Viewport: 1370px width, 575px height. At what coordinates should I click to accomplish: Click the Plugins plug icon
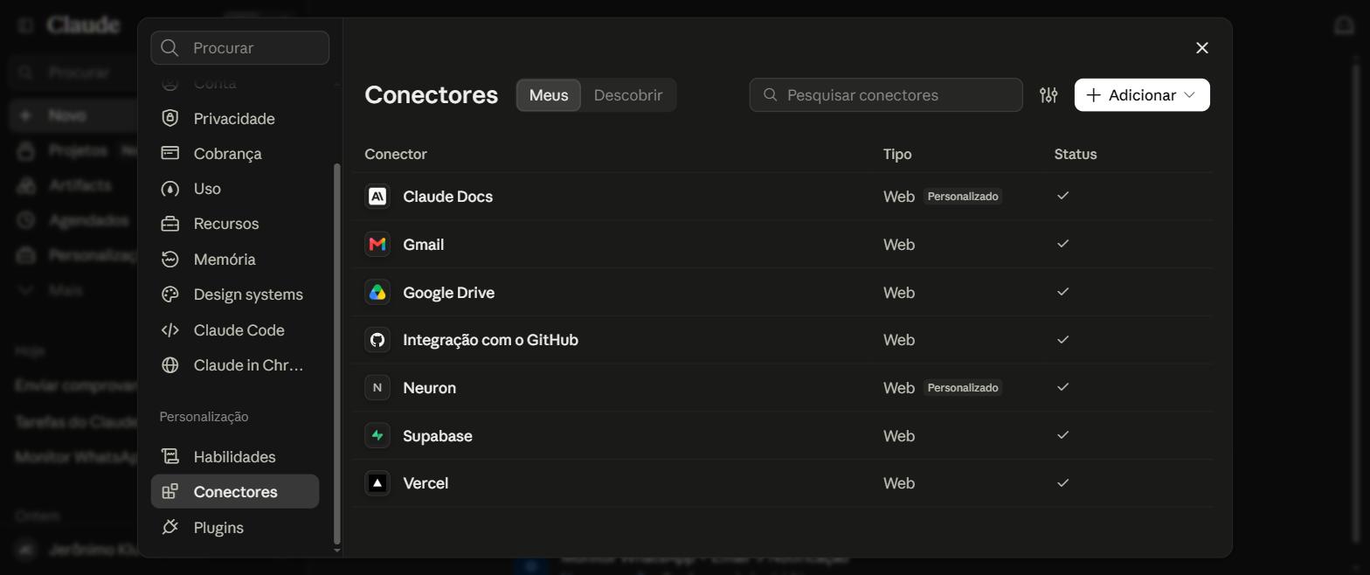170,528
